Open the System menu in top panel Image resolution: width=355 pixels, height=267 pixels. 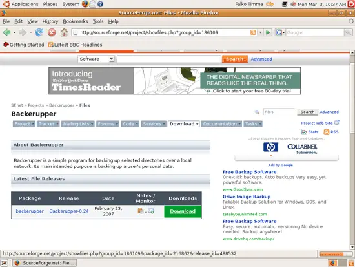click(70, 4)
